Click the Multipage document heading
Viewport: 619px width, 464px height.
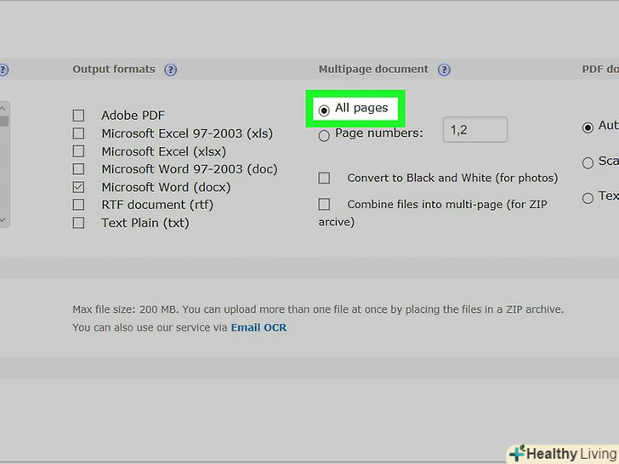pos(373,69)
